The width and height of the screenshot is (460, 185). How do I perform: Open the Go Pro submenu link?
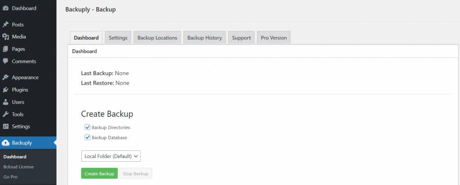(x=11, y=177)
